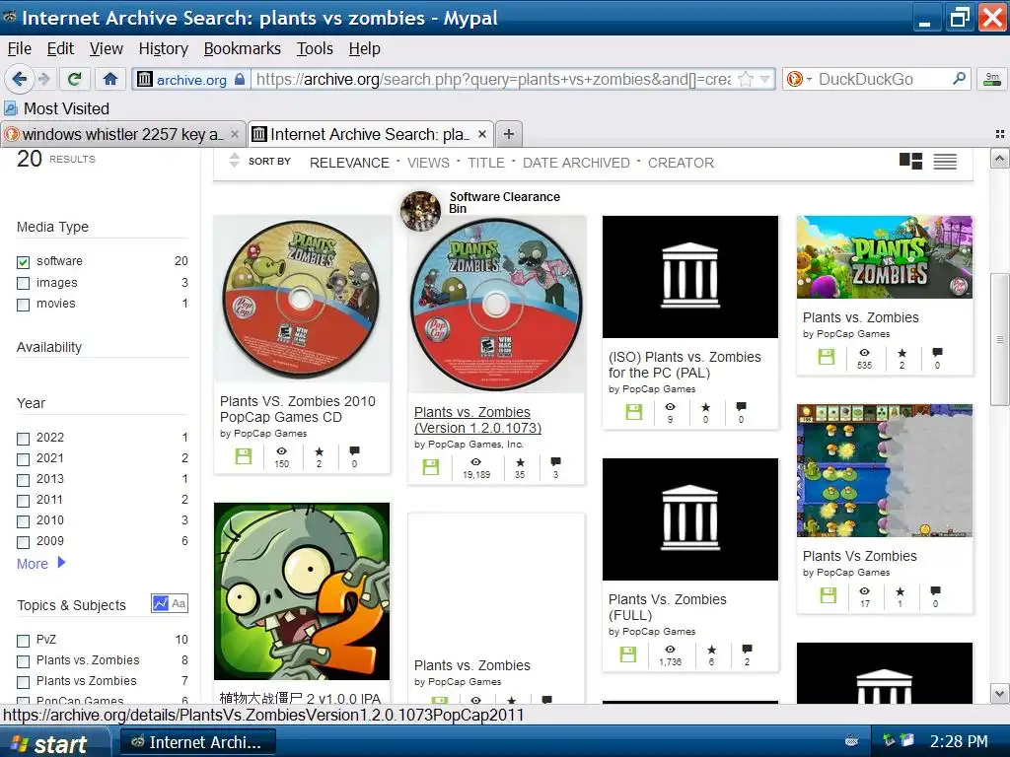Reload the page with the refresh icon
The height and width of the screenshot is (757, 1010).
pyautogui.click(x=75, y=79)
